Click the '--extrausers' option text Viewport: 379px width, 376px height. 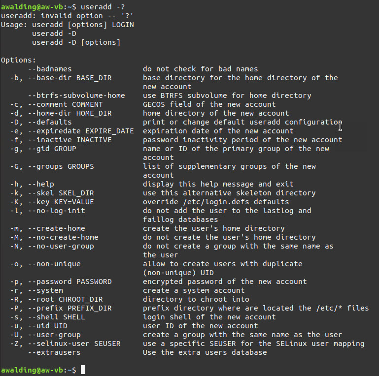[x=54, y=352]
